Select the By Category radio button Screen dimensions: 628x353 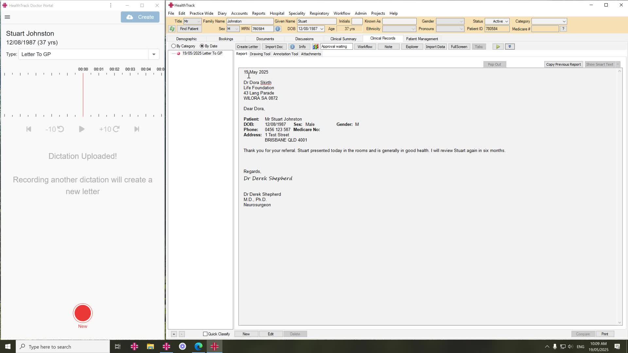click(x=174, y=46)
